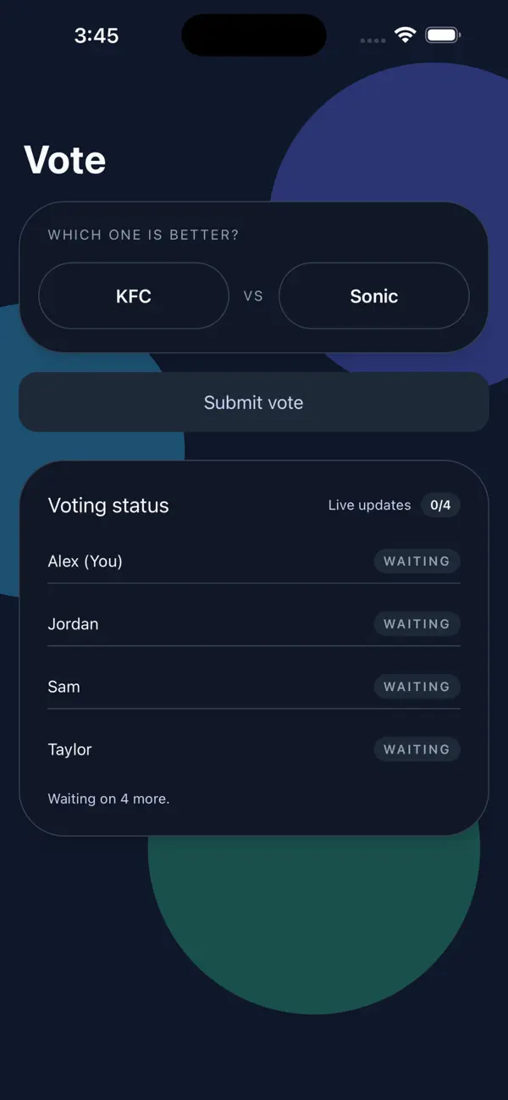Tap the WAITING badge next to Jordan
Viewport: 508px width, 1100px height.
coord(417,623)
